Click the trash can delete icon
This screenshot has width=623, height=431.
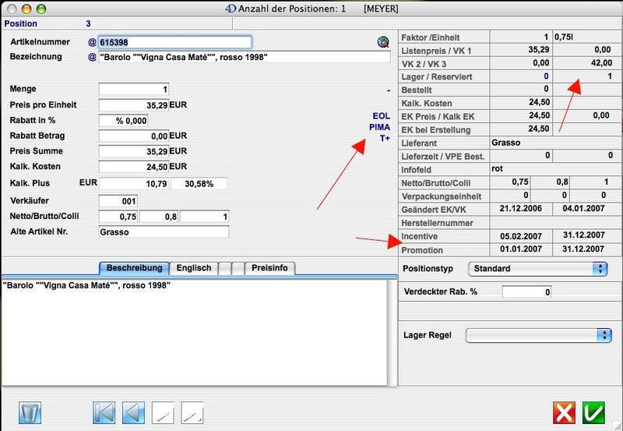(30, 412)
